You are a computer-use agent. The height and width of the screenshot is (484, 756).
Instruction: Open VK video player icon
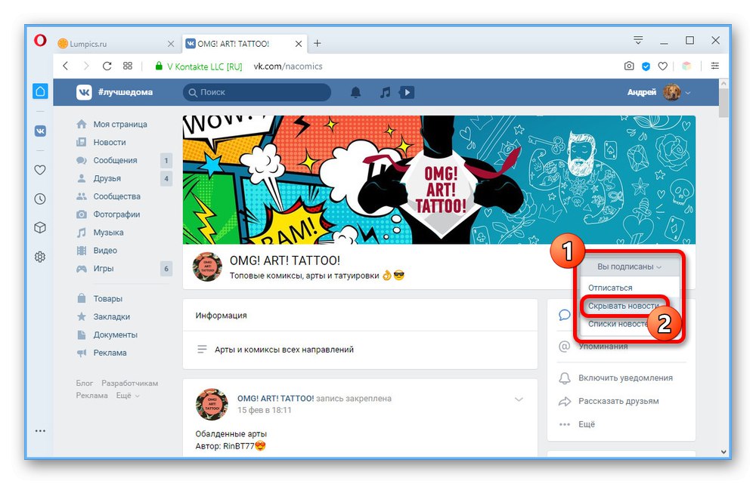coord(407,92)
